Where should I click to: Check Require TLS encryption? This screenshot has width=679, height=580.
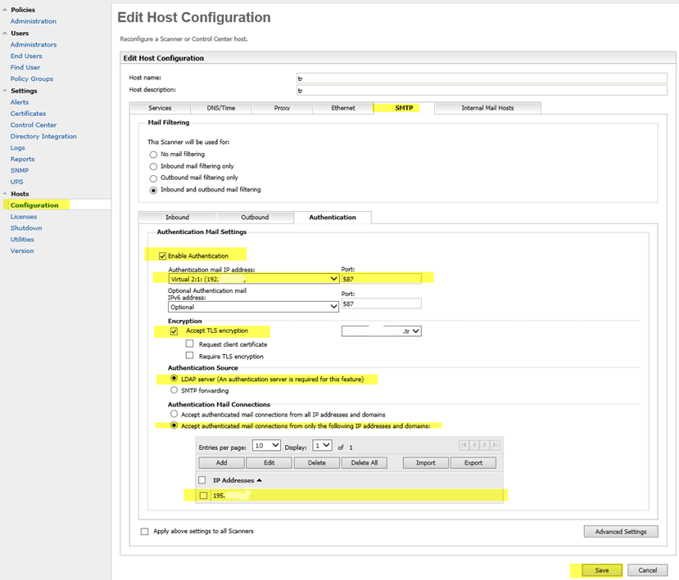click(189, 356)
